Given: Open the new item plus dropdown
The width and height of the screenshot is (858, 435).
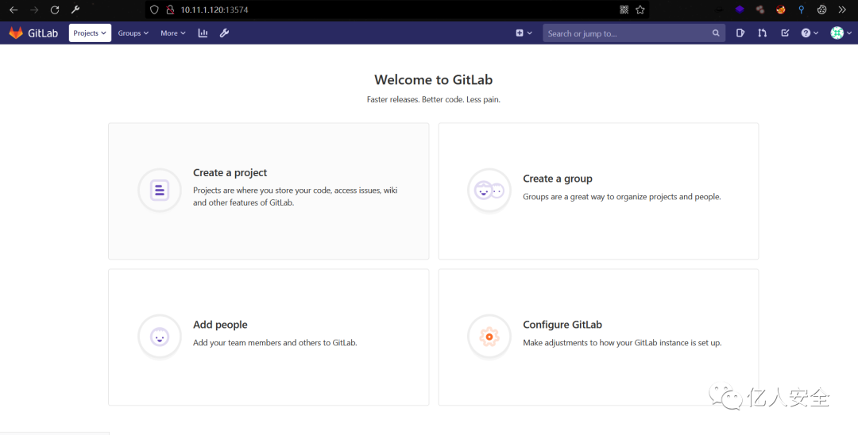Looking at the screenshot, I should [x=524, y=33].
